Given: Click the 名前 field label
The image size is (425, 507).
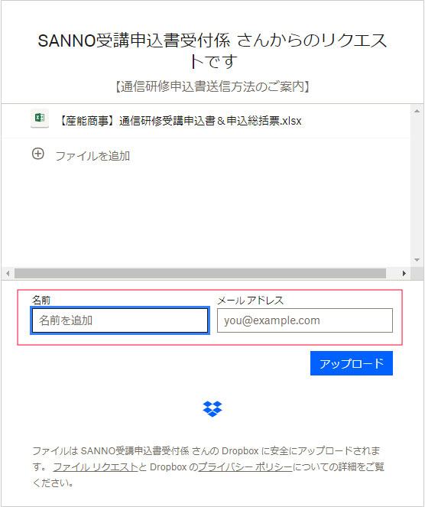Looking at the screenshot, I should click(41, 301).
